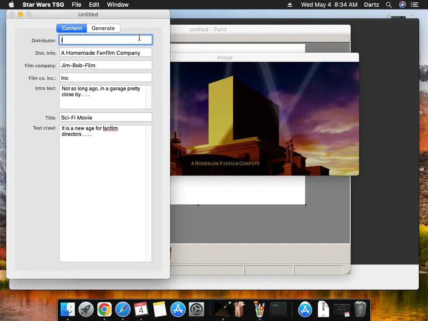Focus the Distributor text field
Image resolution: width=428 pixels, height=321 pixels.
click(106, 40)
